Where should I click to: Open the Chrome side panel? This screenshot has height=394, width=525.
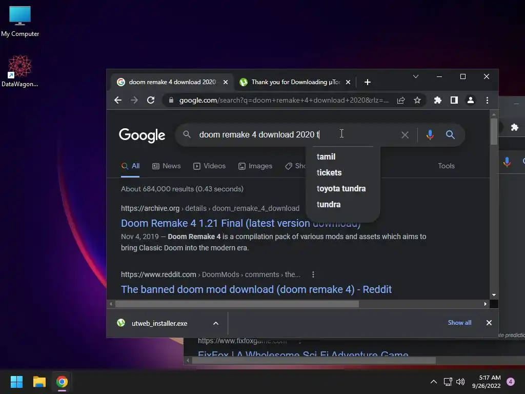click(x=454, y=100)
